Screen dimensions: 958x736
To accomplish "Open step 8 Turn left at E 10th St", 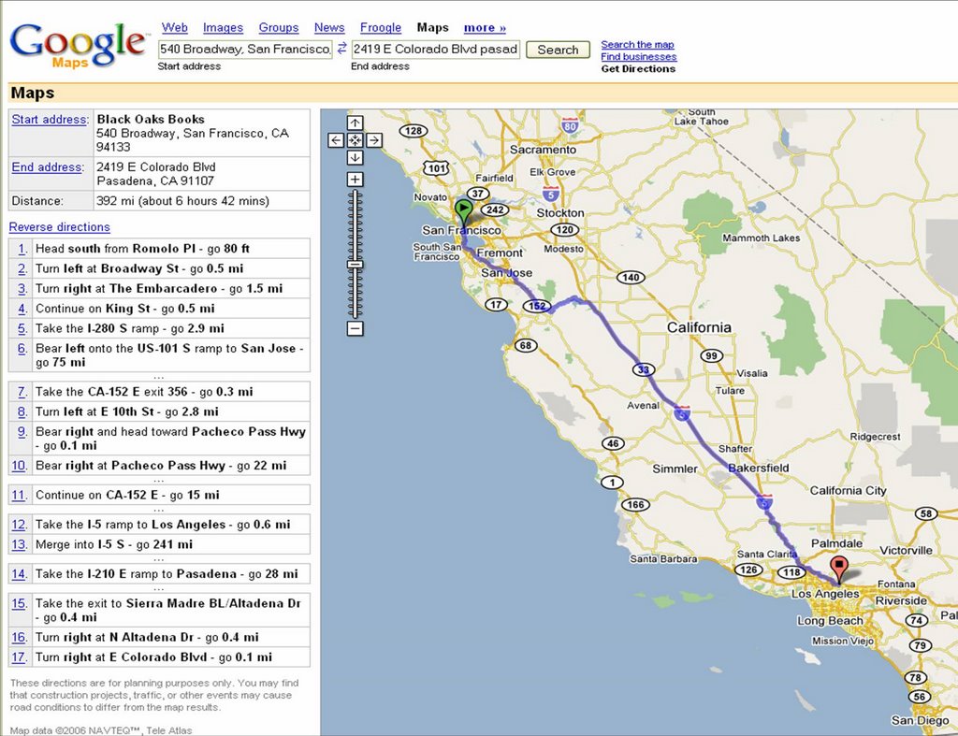I will (x=159, y=411).
